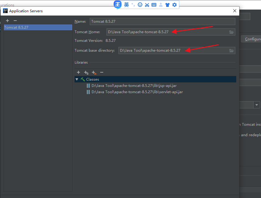Open emoji panel on IME toolbar
This screenshot has width=261, height=198.
[x=140, y=5]
